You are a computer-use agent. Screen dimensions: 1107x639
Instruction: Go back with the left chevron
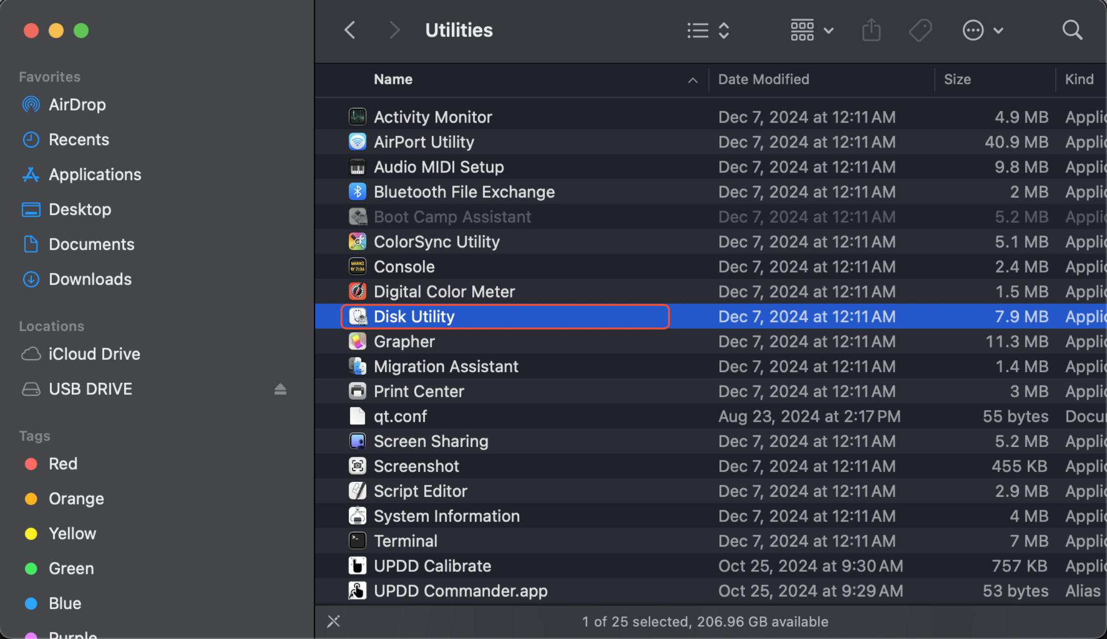point(350,30)
